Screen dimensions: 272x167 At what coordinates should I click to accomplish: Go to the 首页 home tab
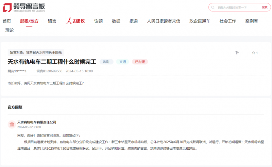click(x=7, y=21)
